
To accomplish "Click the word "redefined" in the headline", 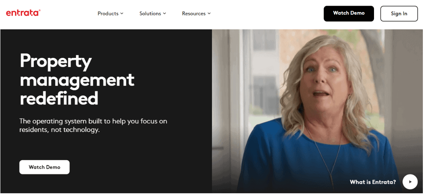I will (59, 98).
